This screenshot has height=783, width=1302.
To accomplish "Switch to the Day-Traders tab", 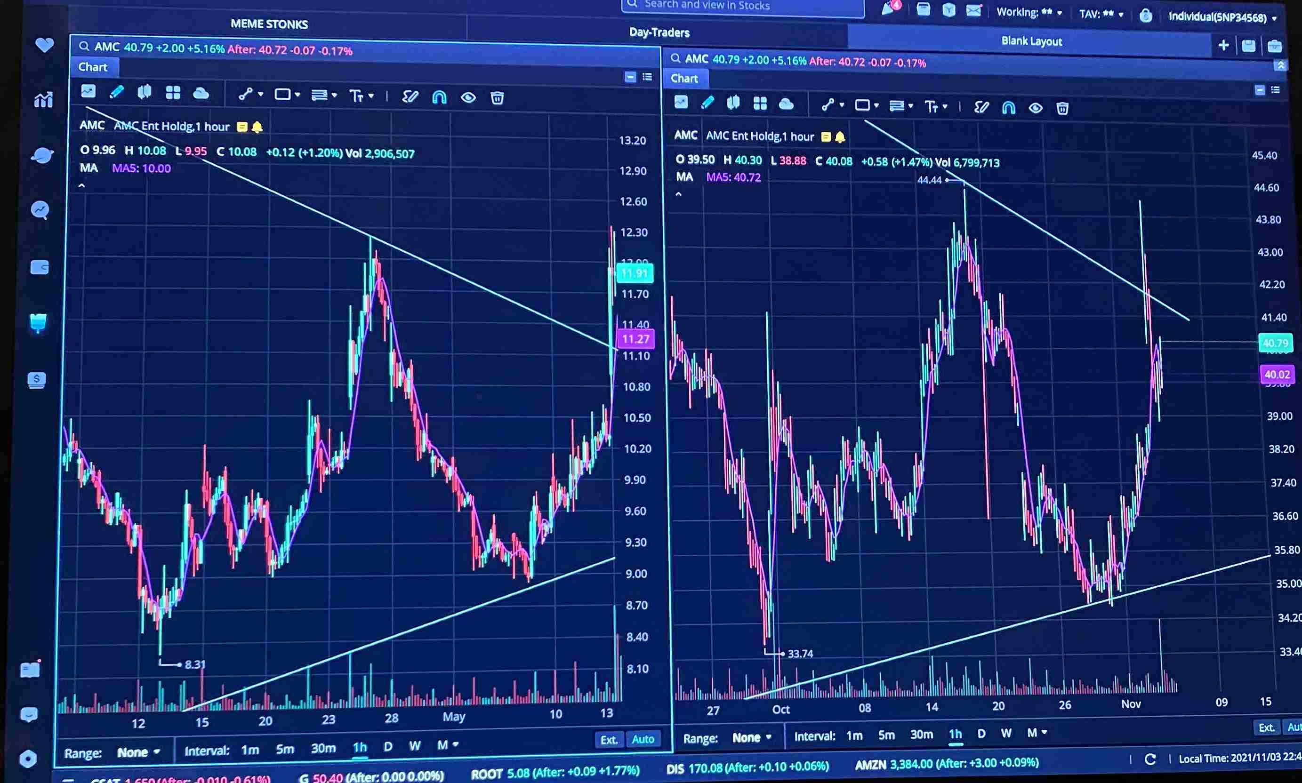I will click(658, 33).
